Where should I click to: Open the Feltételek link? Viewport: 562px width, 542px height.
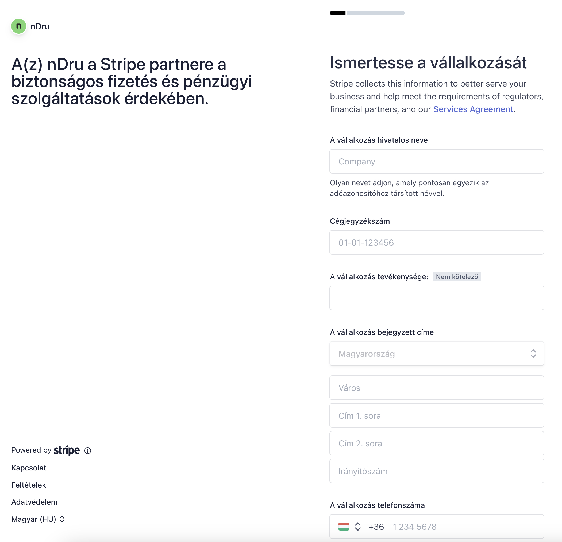(x=29, y=485)
